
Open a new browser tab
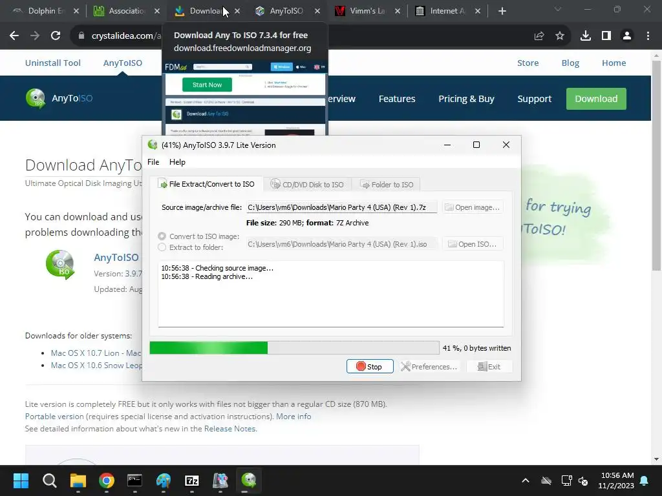coord(502,11)
